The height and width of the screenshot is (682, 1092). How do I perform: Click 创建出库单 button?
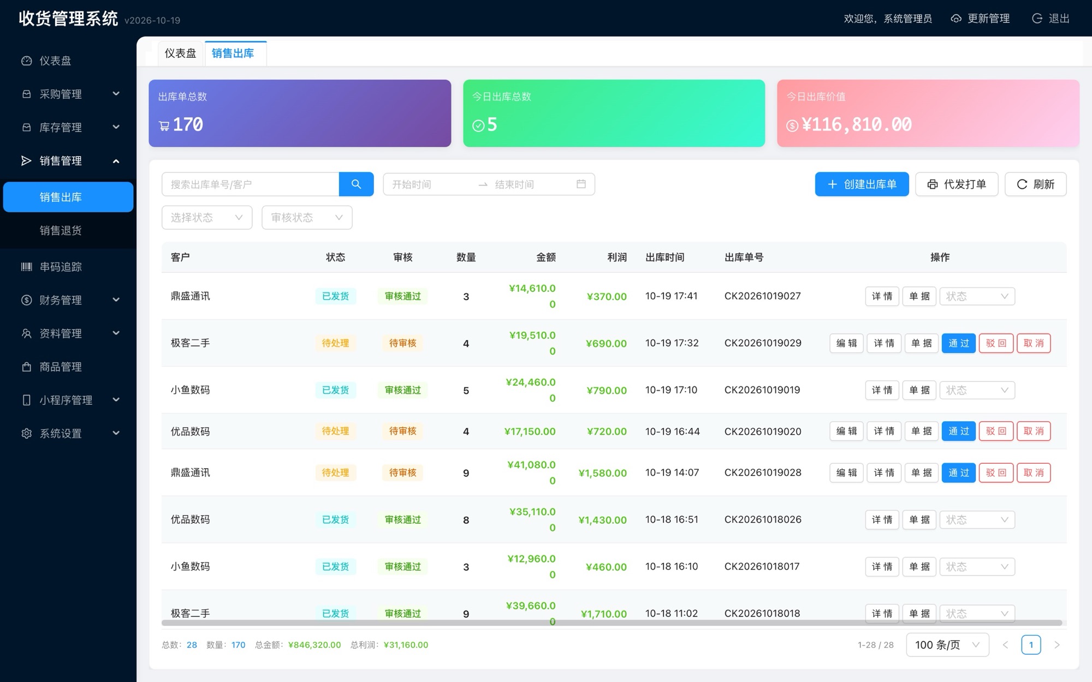tap(862, 184)
